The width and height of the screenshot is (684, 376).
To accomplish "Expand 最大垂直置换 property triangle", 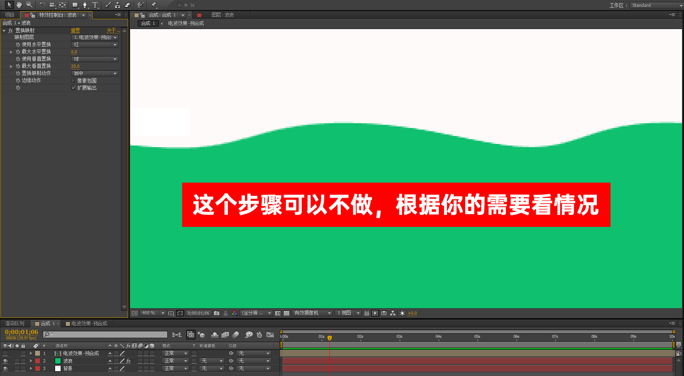I will [x=11, y=66].
